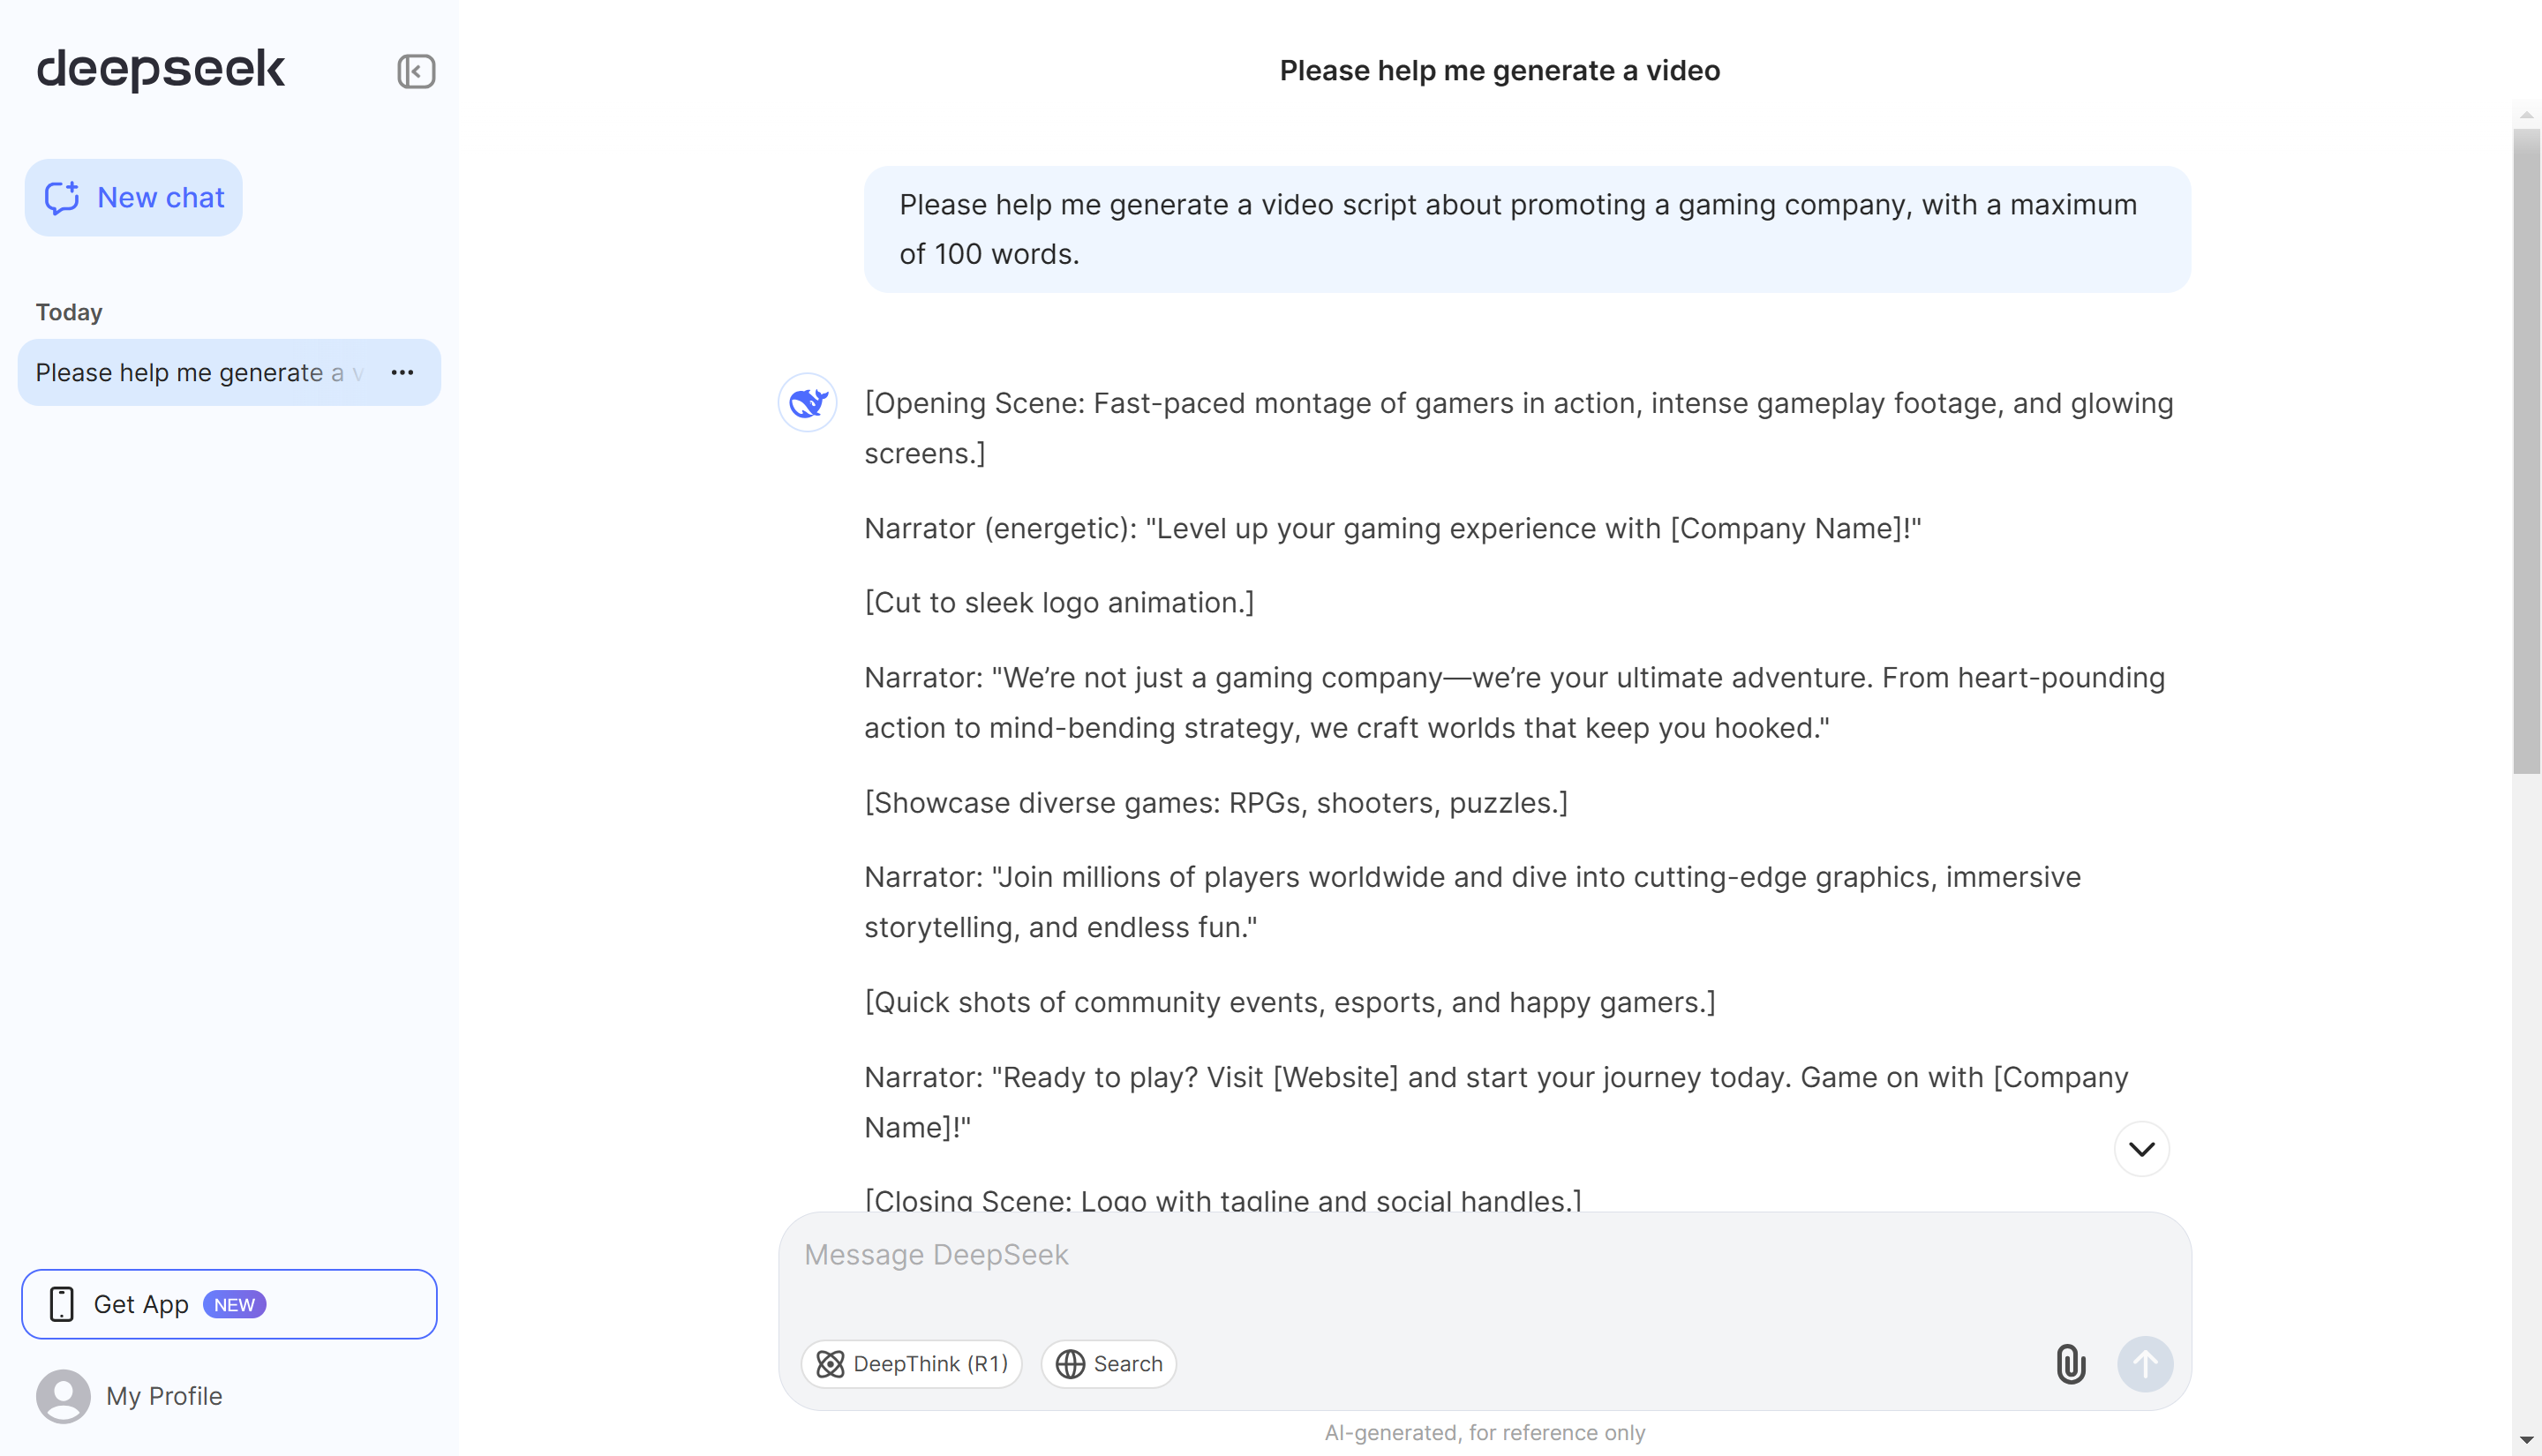Click the scrollbar down arrow
Image resolution: width=2542 pixels, height=1456 pixels.
coord(2526,1440)
